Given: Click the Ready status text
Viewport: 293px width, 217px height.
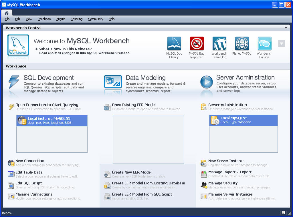Looking at the screenshot, I should coord(7,213).
